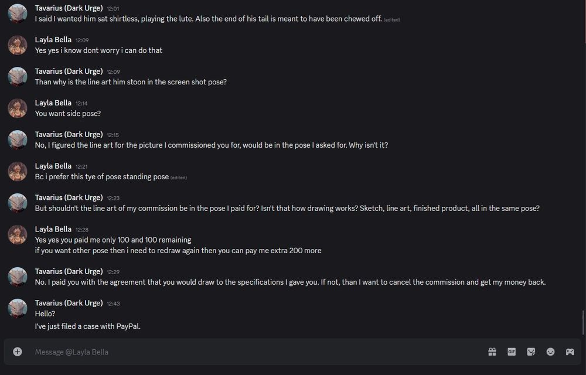Click the 'I've just filed a case with PayPal.' message
The width and height of the screenshot is (586, 375).
point(88,326)
